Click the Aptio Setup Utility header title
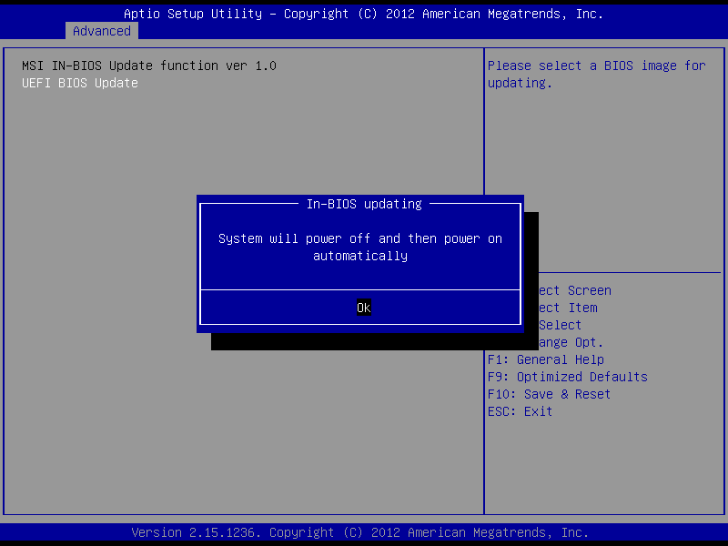 coord(363,14)
